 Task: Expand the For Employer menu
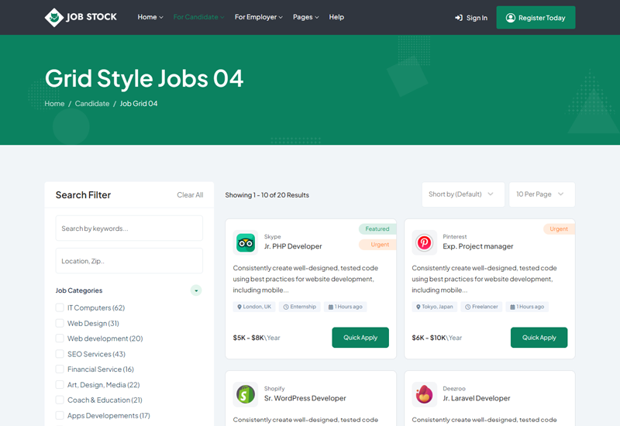pyautogui.click(x=259, y=17)
